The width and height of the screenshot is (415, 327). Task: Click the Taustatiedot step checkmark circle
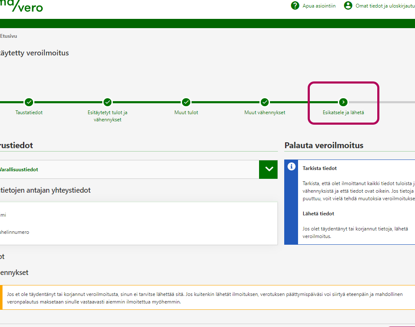click(x=29, y=102)
